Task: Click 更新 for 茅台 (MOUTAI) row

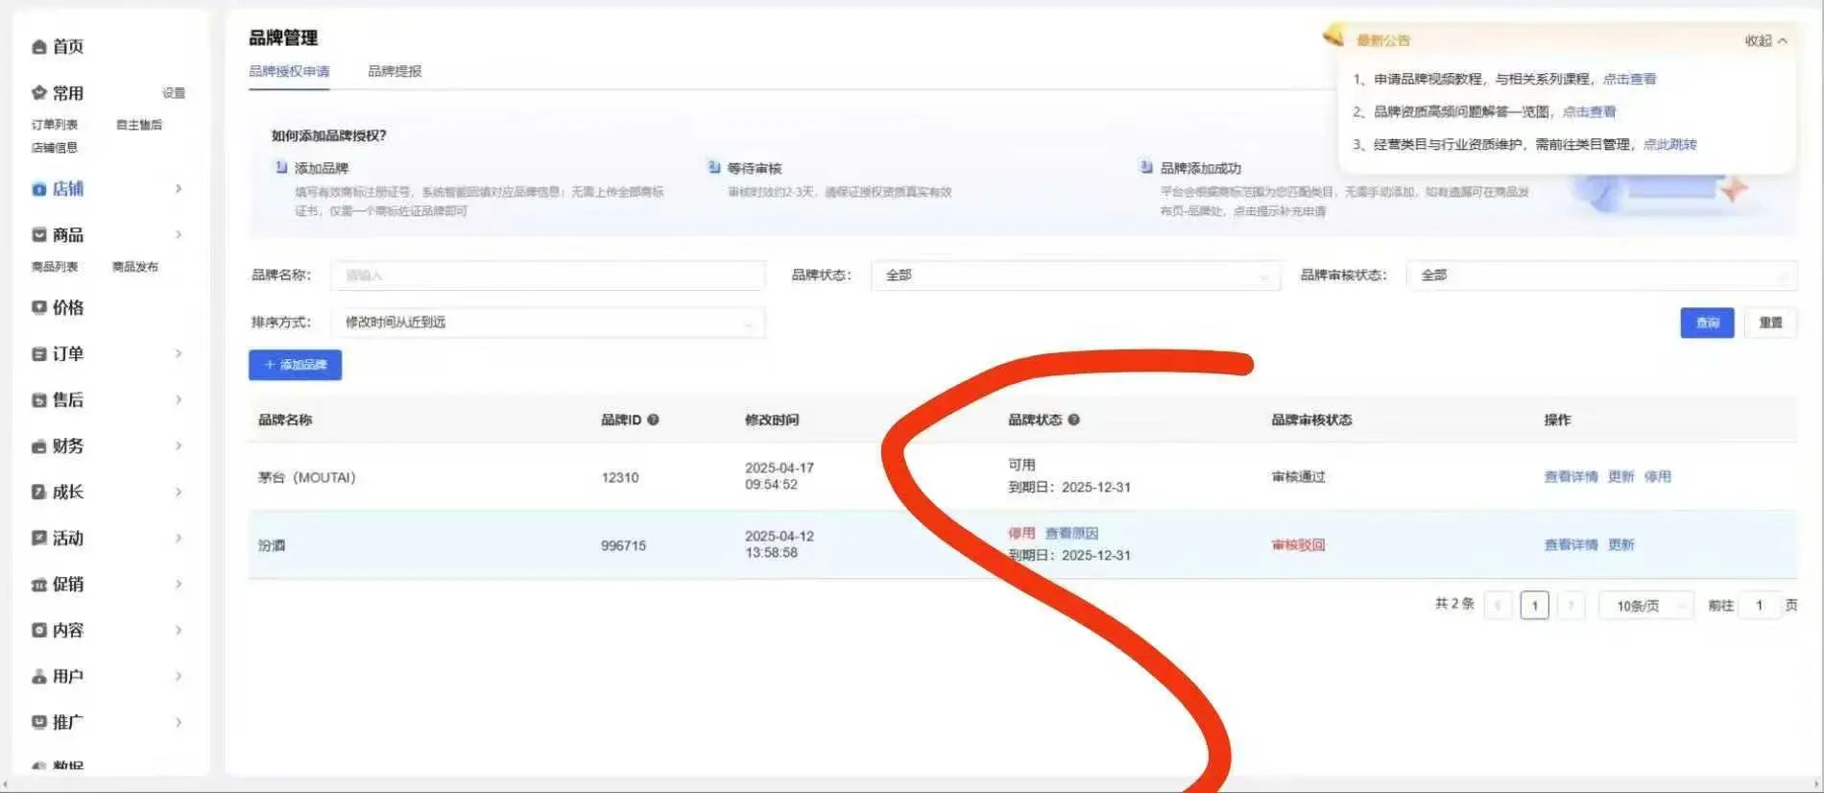Action: [1620, 477]
